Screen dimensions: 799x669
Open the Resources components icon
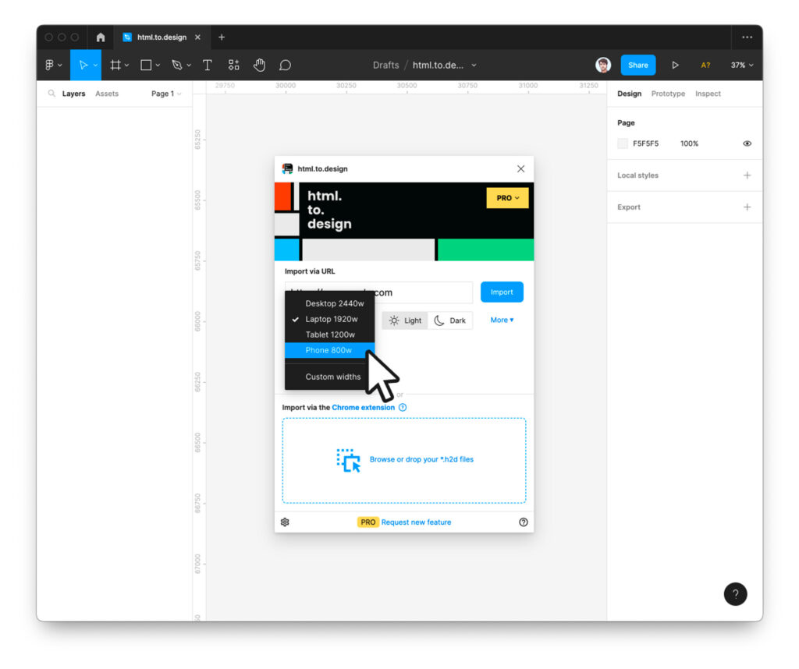[233, 65]
